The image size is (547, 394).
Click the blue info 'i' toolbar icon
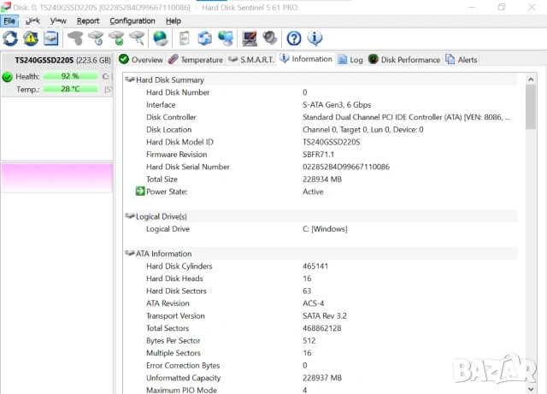(315, 38)
